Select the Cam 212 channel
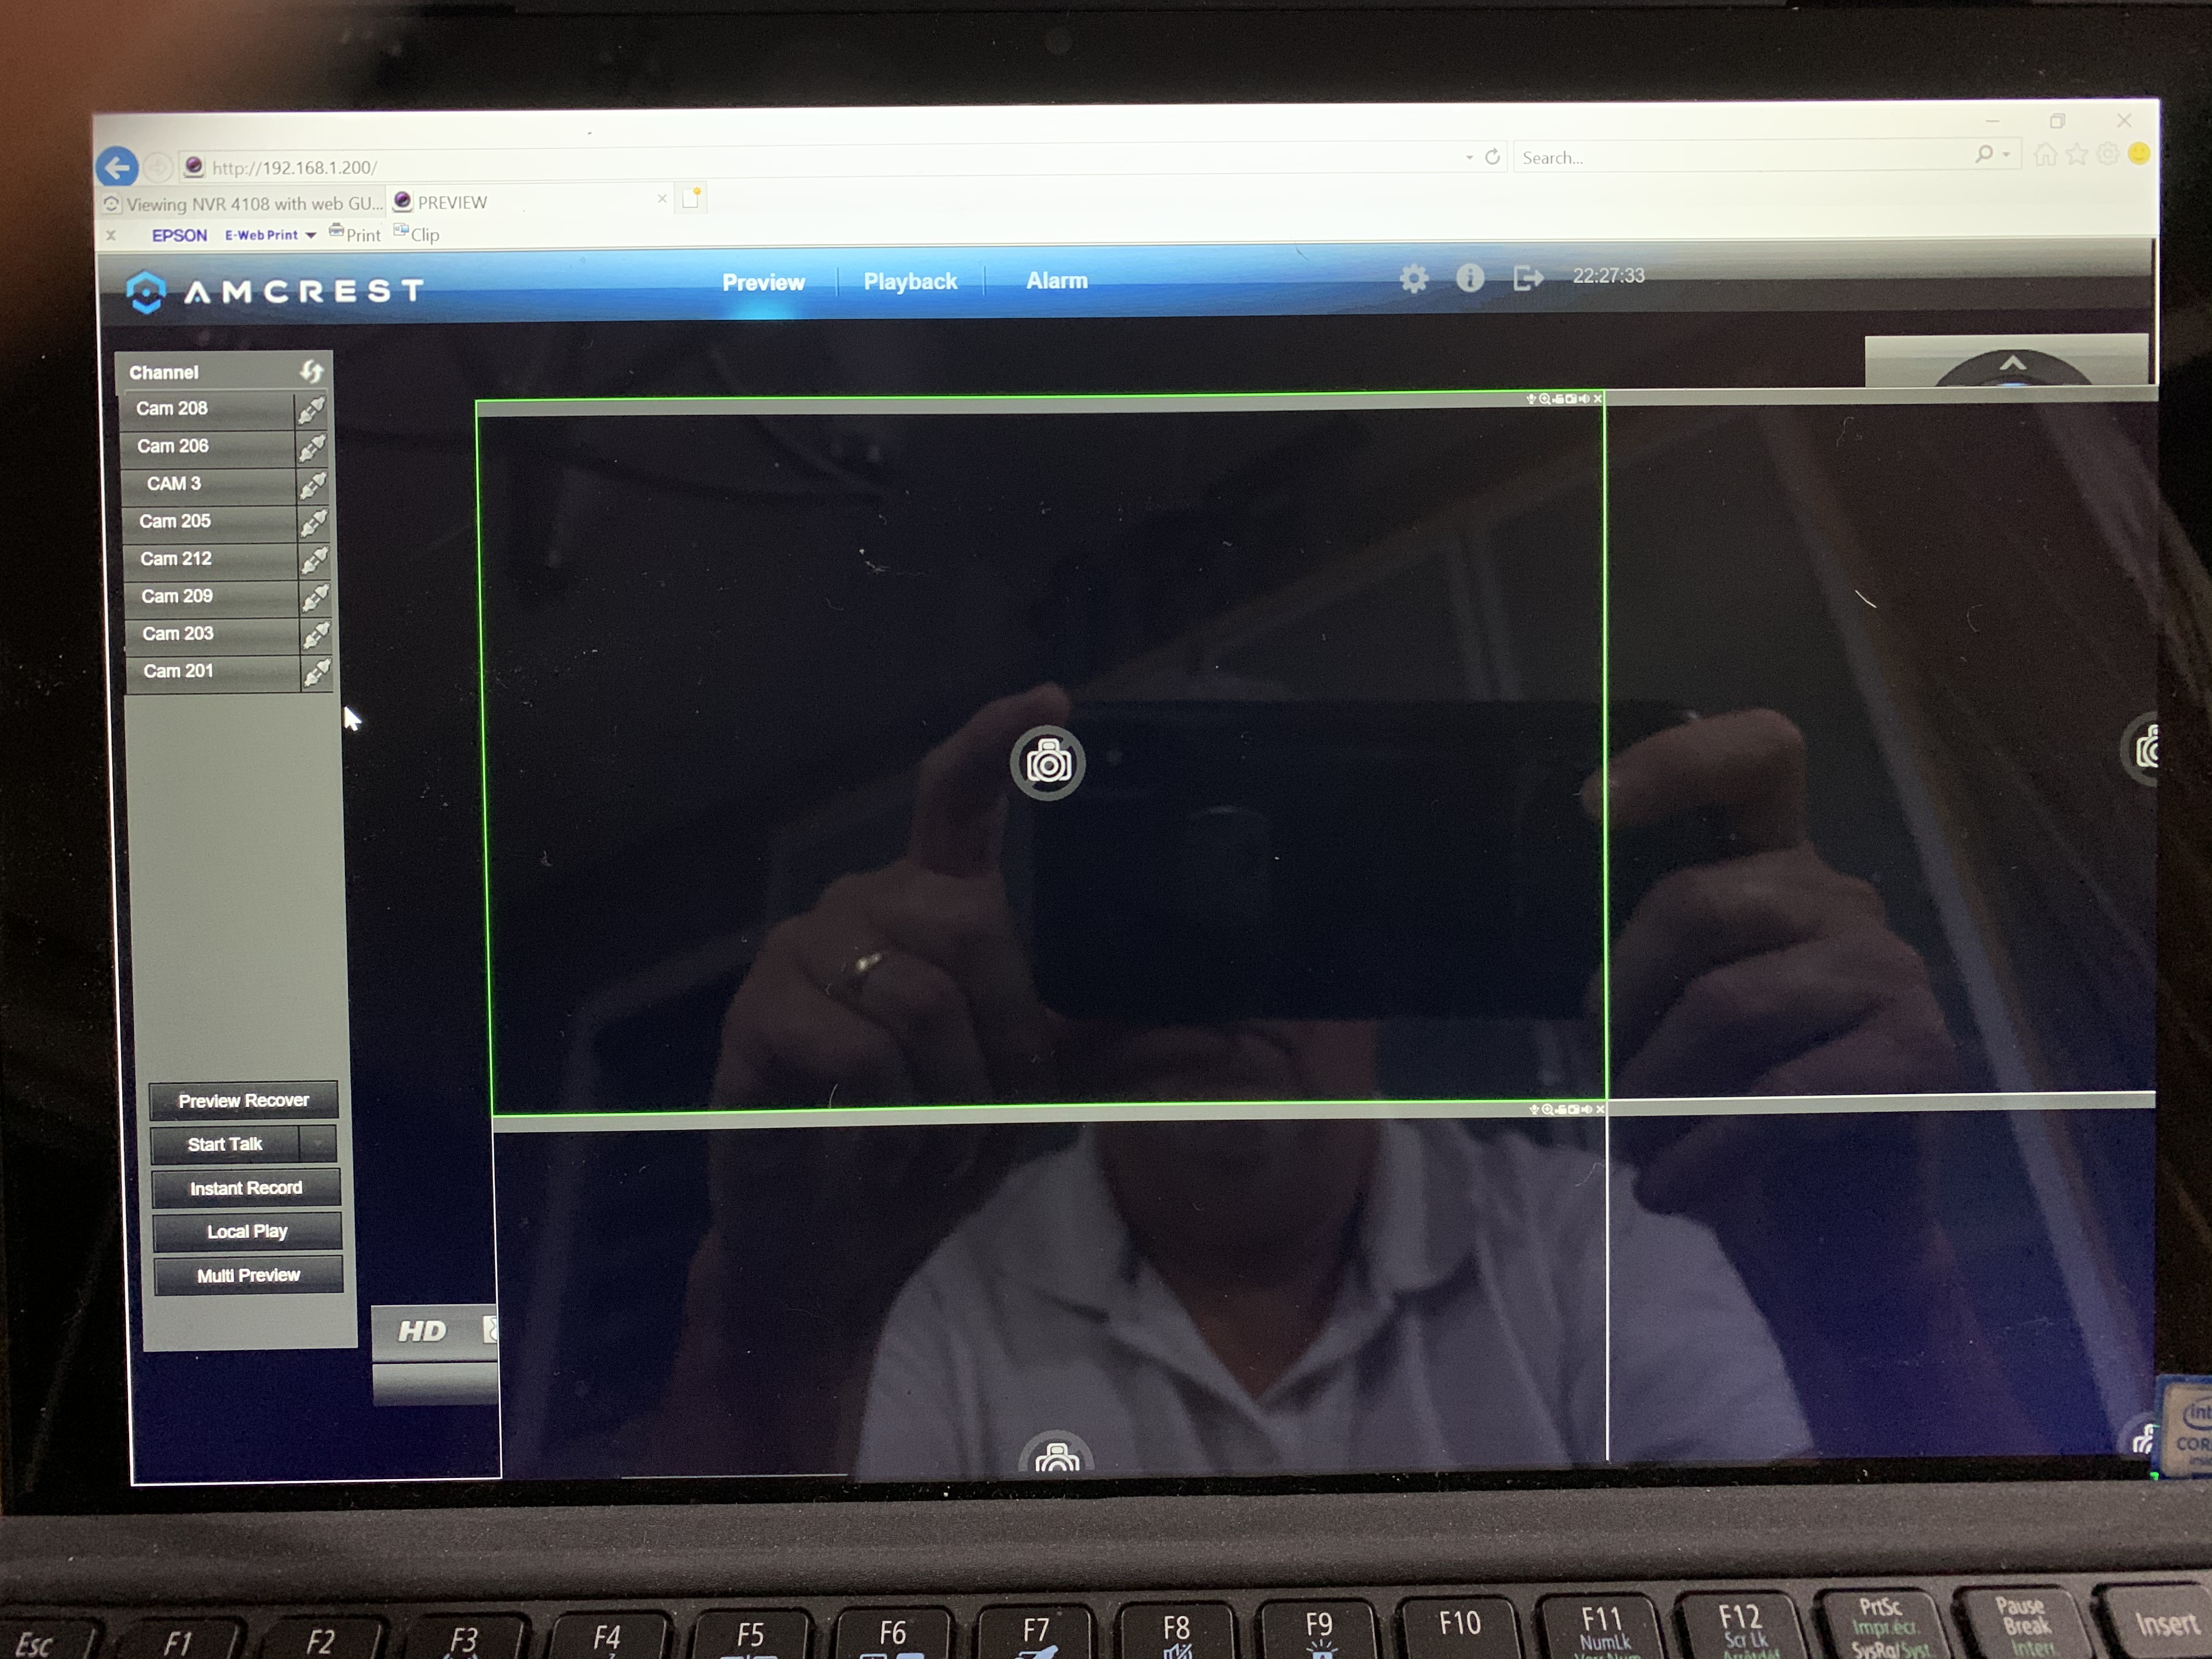 pyautogui.click(x=211, y=559)
